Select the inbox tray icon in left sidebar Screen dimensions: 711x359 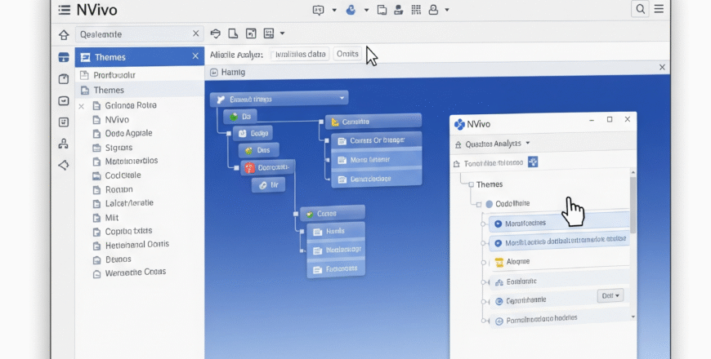tap(64, 100)
